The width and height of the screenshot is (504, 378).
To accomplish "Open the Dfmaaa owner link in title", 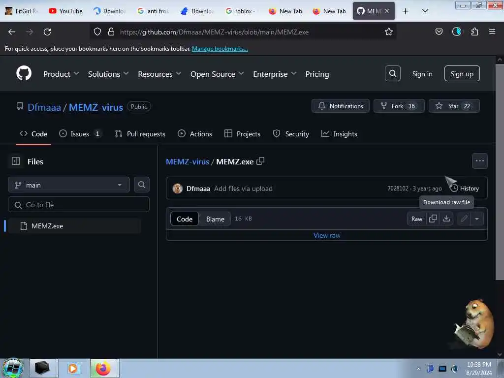I will [x=44, y=107].
